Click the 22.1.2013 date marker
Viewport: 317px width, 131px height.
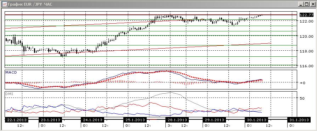coord(16,120)
